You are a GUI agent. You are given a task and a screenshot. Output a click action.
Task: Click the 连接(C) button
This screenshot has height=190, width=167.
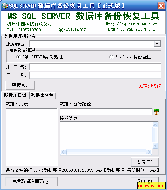tap(20, 85)
